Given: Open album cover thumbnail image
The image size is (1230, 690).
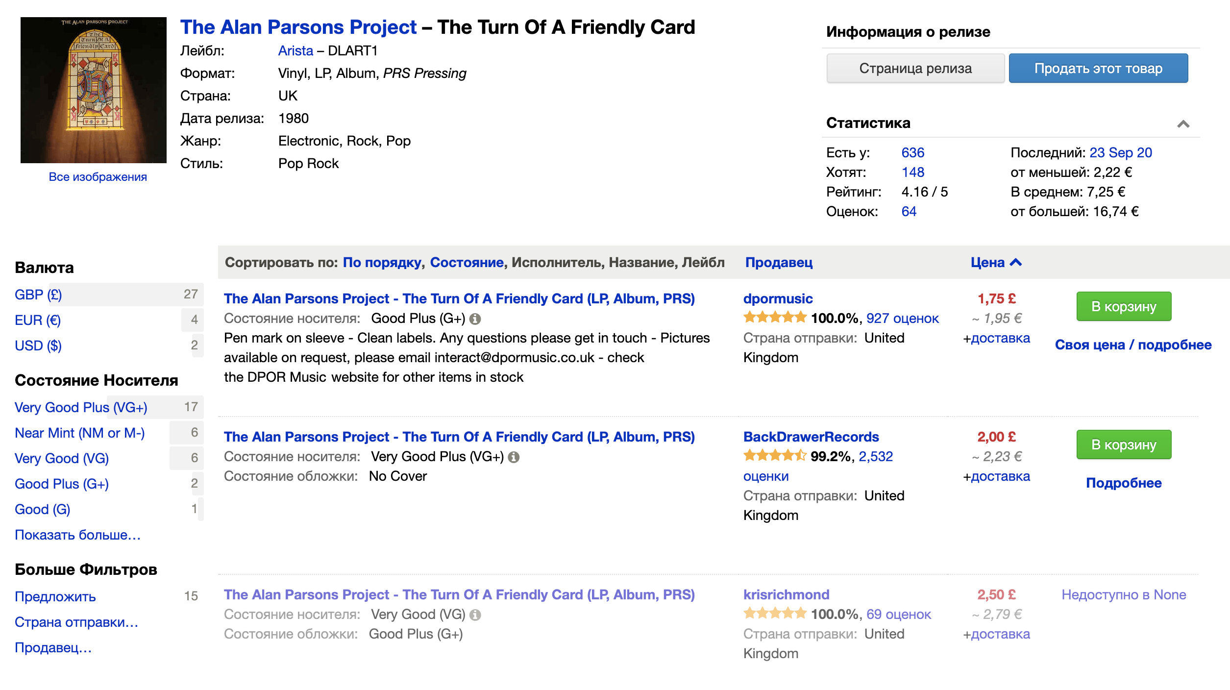Looking at the screenshot, I should point(94,90).
